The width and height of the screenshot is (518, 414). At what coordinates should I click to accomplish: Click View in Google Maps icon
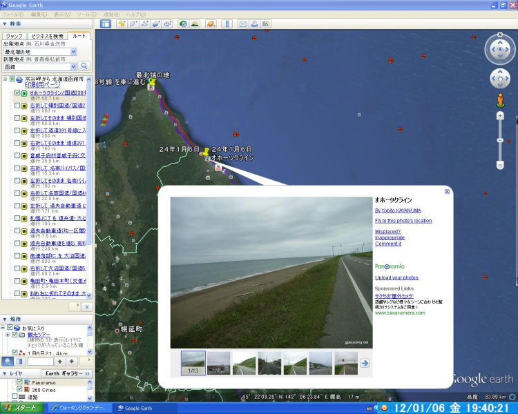(266, 23)
